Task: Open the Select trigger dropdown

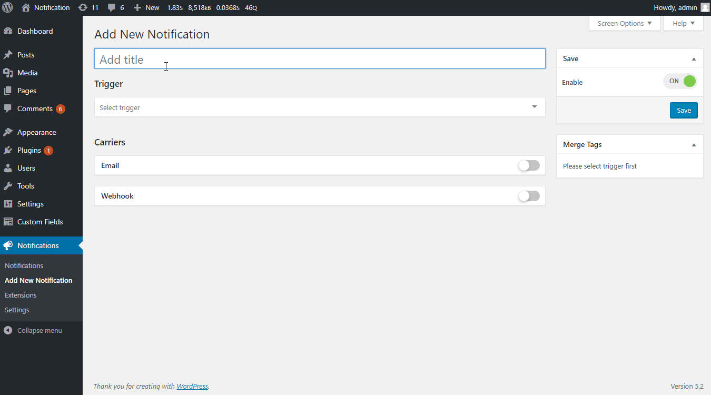Action: pos(319,107)
